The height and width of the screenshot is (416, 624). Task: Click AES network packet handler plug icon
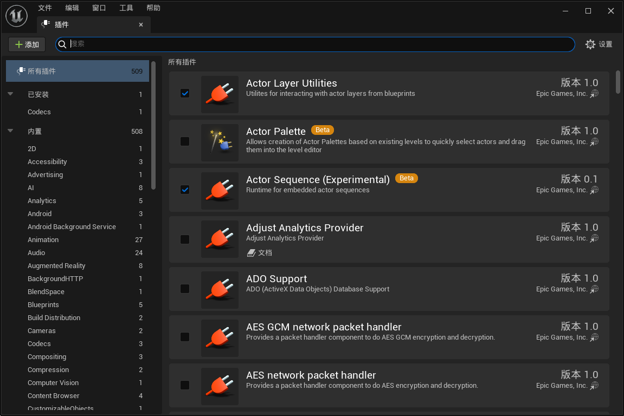[220, 386]
